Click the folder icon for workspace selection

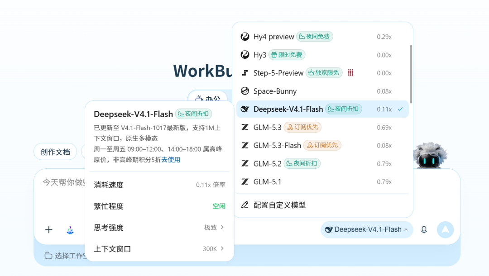[x=48, y=256]
